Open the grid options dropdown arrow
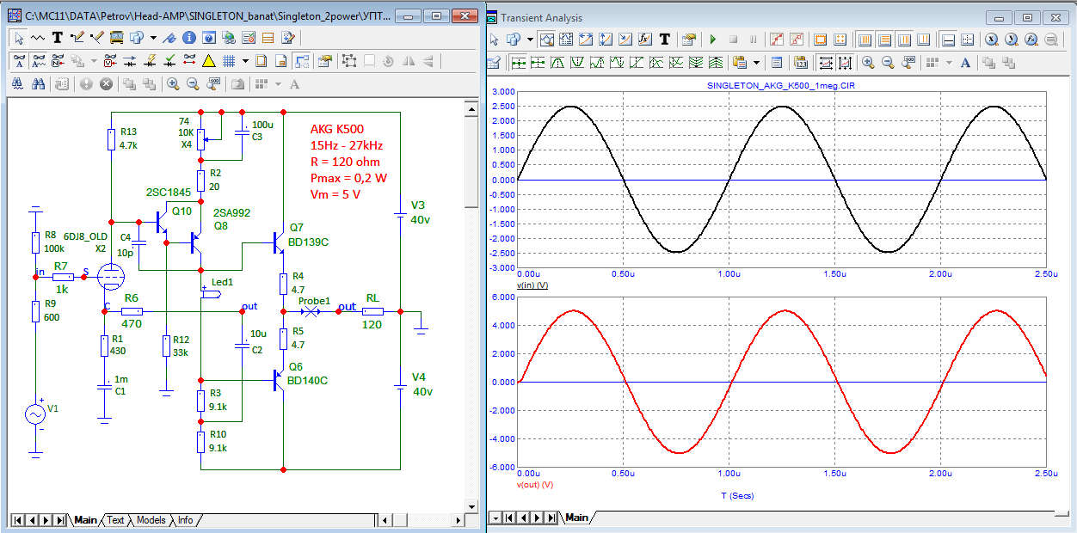The height and width of the screenshot is (533, 1077). 245,61
